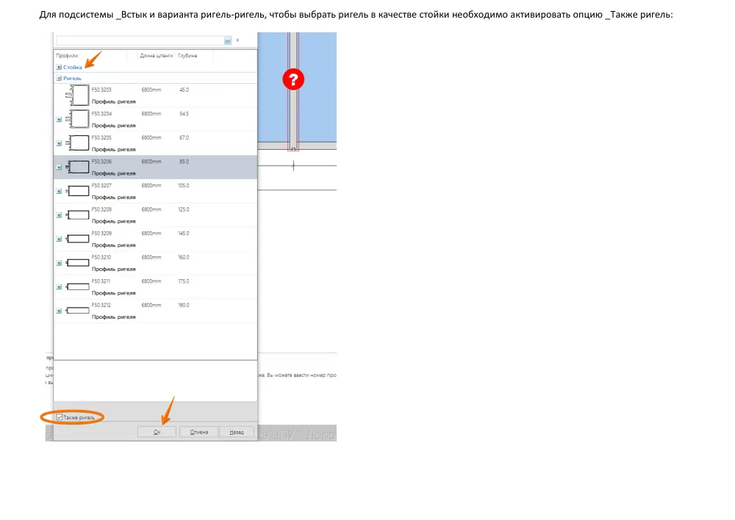
Task: Click the red question mark marker in drawing
Action: 293,79
